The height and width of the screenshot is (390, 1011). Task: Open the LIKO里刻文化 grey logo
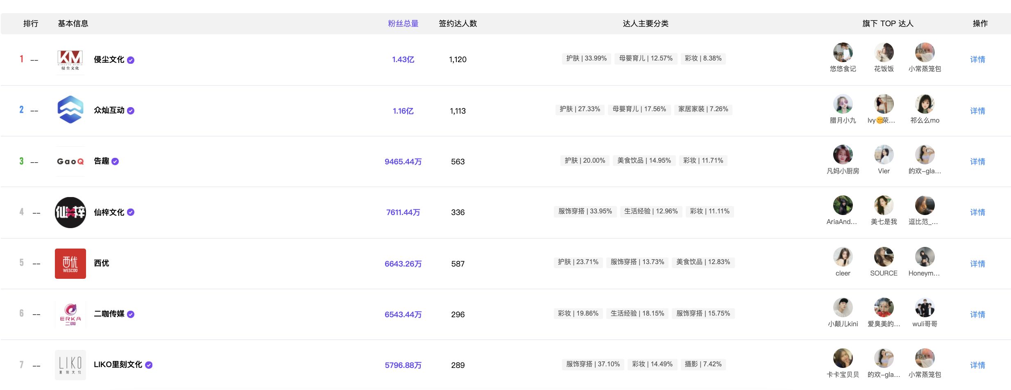click(70, 365)
